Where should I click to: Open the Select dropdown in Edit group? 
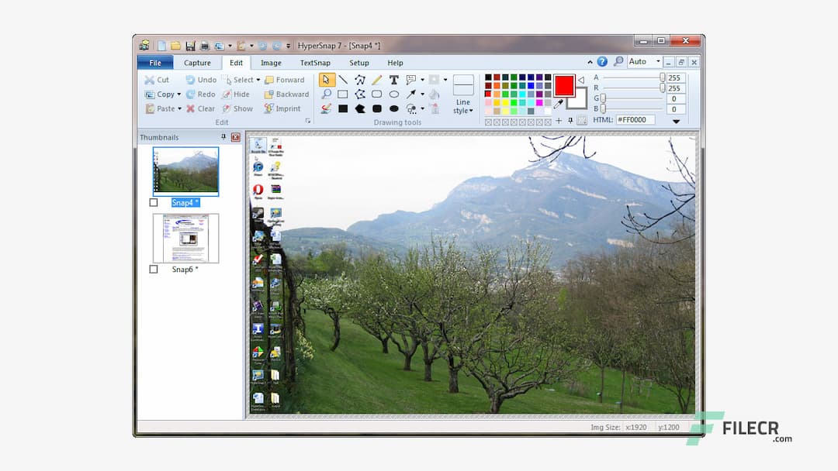258,80
